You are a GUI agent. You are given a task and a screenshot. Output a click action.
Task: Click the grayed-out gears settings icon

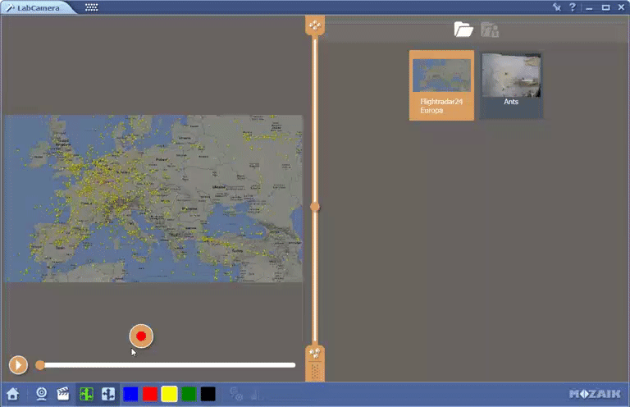tap(236, 394)
